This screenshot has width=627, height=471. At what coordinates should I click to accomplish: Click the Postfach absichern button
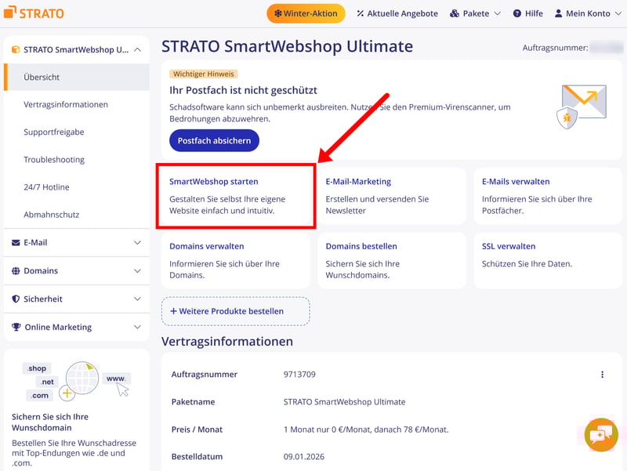(x=214, y=140)
